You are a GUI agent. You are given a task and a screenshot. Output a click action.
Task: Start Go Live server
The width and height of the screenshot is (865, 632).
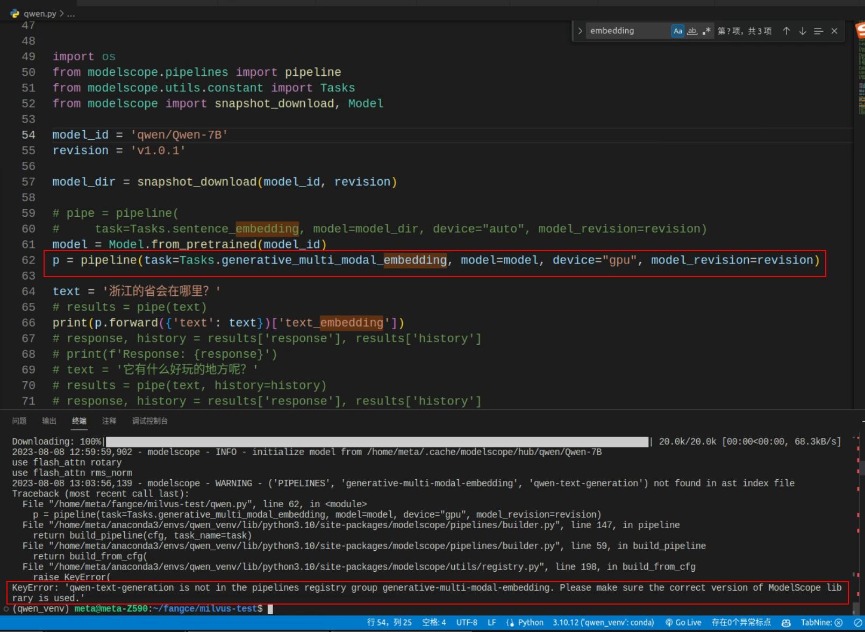point(683,622)
